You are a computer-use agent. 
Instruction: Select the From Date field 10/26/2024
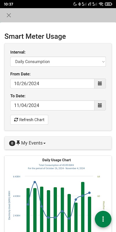pos(52,84)
